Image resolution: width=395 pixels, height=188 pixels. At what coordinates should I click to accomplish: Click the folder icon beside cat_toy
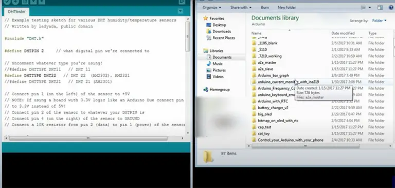click(x=254, y=133)
